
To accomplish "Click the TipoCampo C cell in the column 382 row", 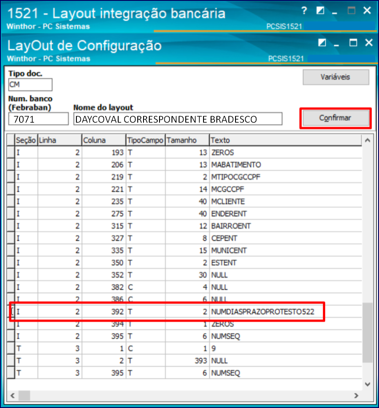I will (x=146, y=287).
